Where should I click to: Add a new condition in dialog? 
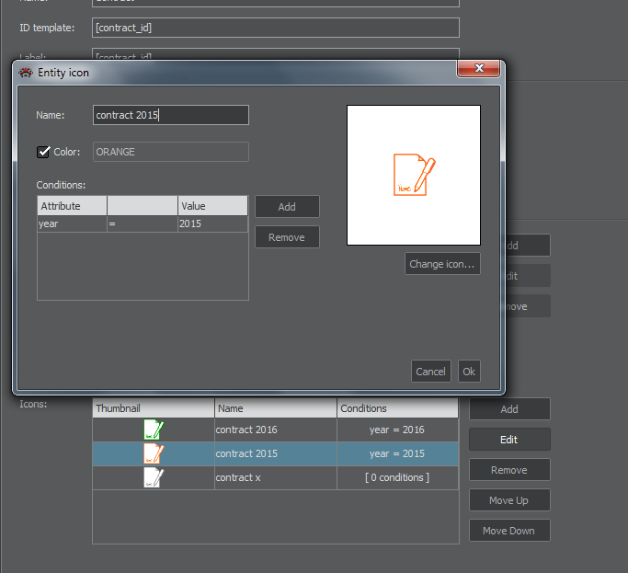tap(287, 207)
